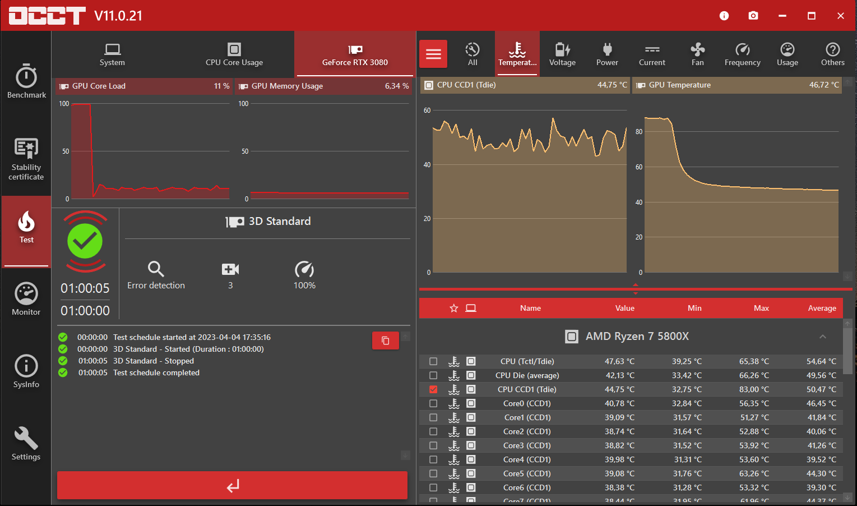Open the red hamburger menu
The width and height of the screenshot is (857, 506).
tap(433, 54)
